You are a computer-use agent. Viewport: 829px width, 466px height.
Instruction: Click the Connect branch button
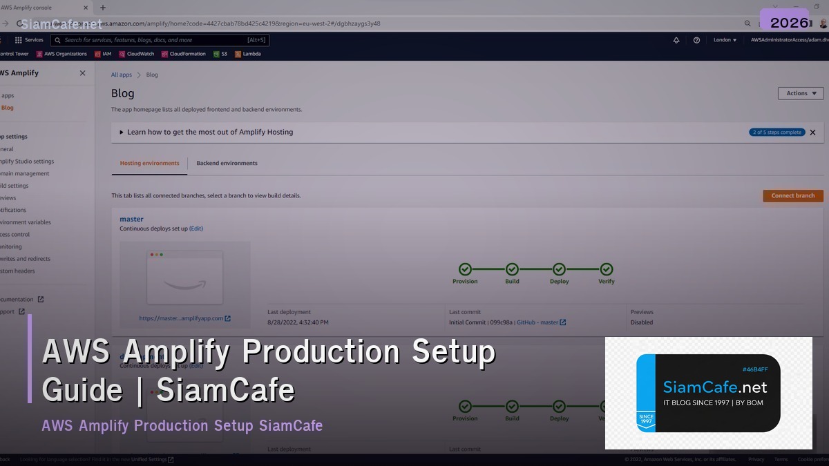click(792, 195)
